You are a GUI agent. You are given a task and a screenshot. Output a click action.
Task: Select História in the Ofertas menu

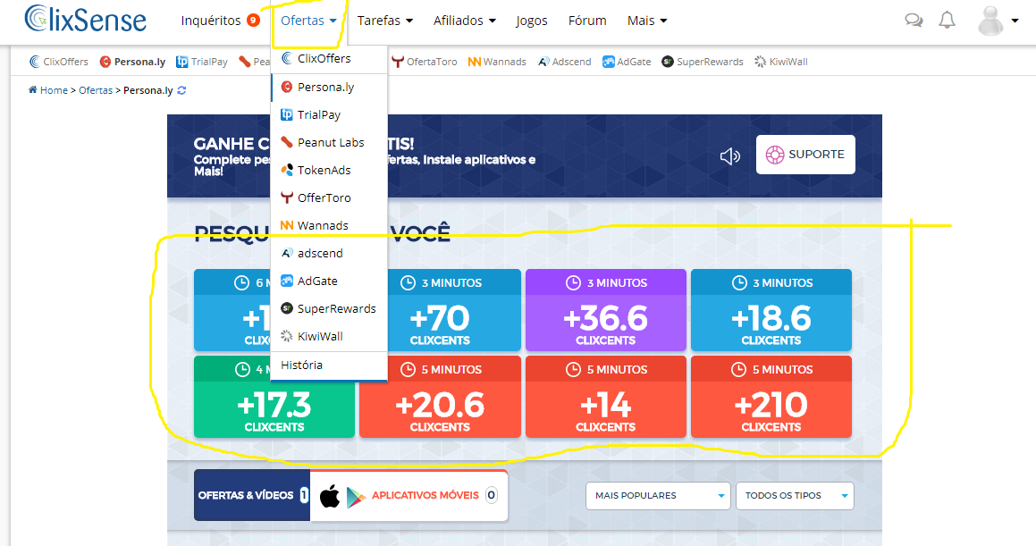[301, 365]
